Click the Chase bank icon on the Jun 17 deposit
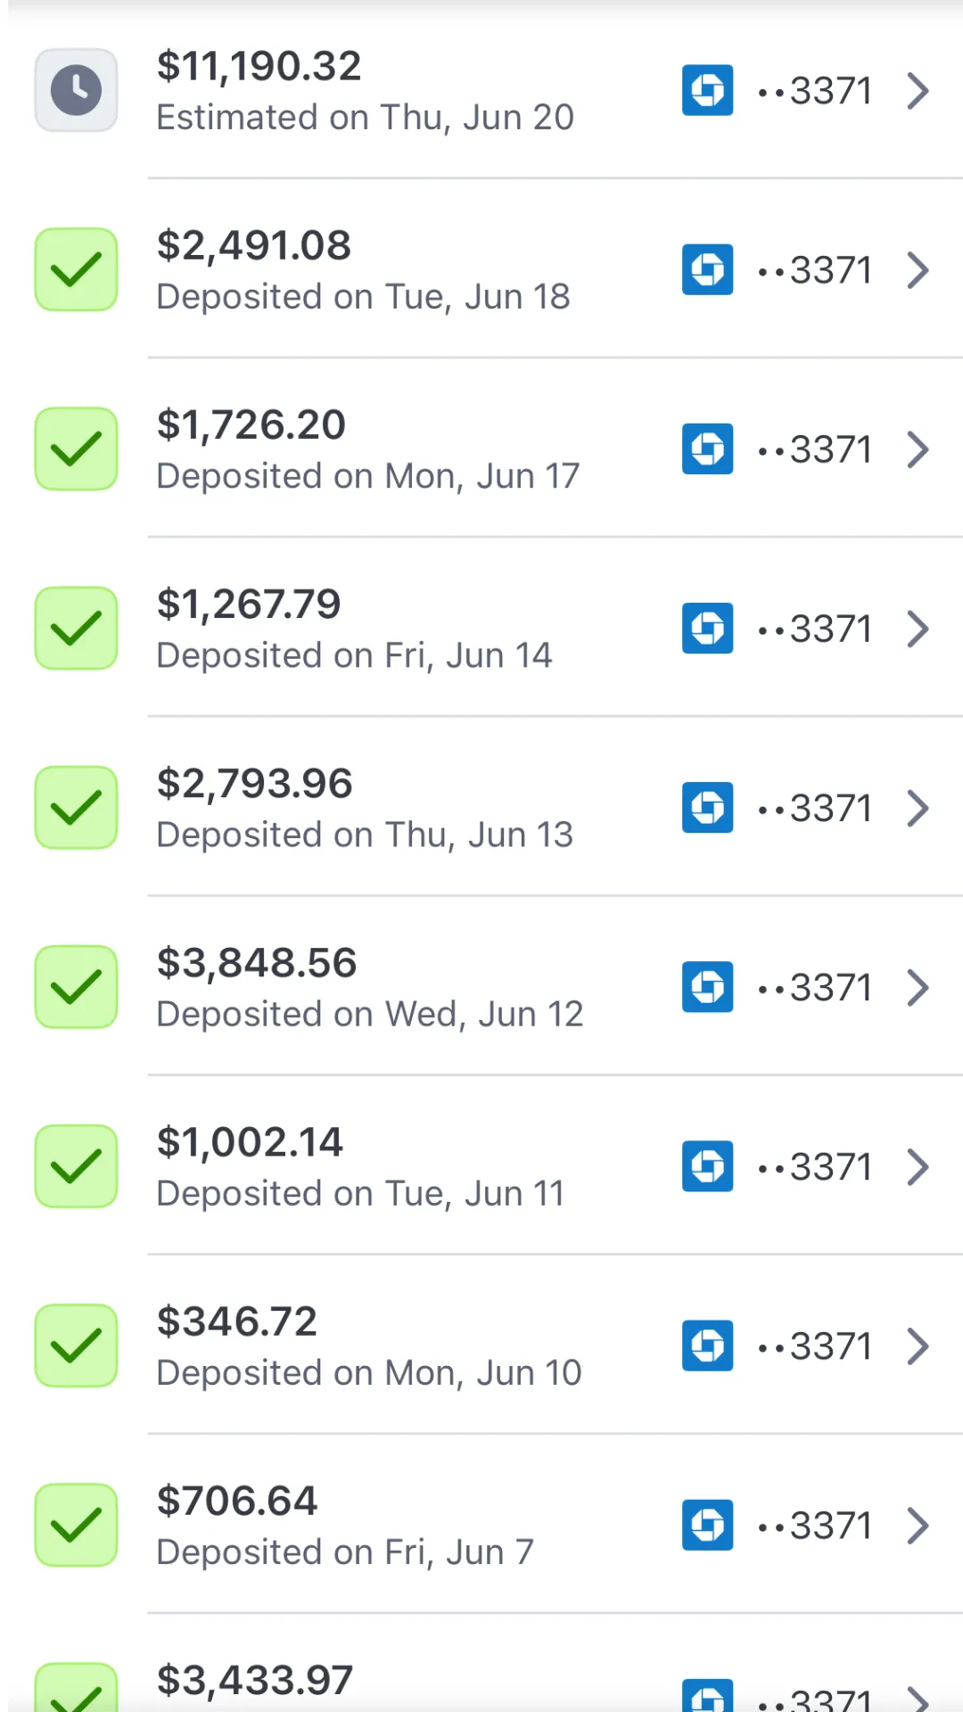The width and height of the screenshot is (963, 1712). click(x=707, y=449)
